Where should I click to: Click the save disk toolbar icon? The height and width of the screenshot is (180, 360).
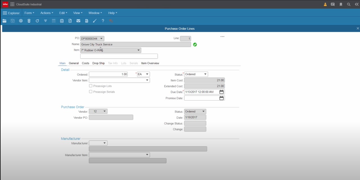[x=13, y=21]
